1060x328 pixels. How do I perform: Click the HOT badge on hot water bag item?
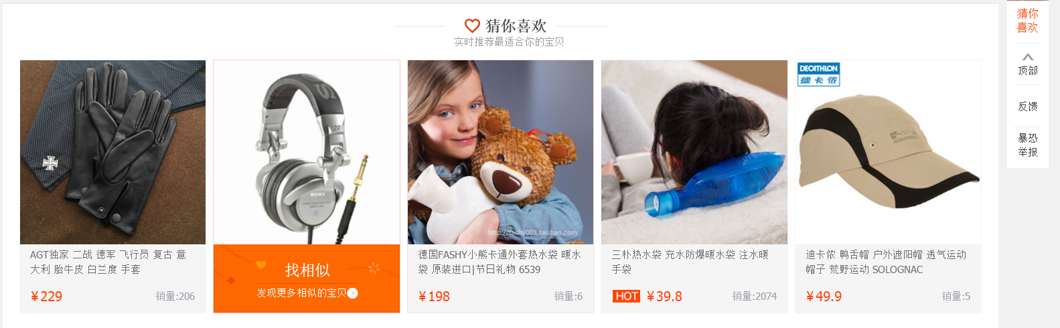pos(626,297)
